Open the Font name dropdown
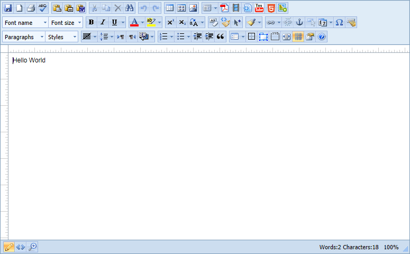410x254 pixels. pyautogui.click(x=25, y=23)
